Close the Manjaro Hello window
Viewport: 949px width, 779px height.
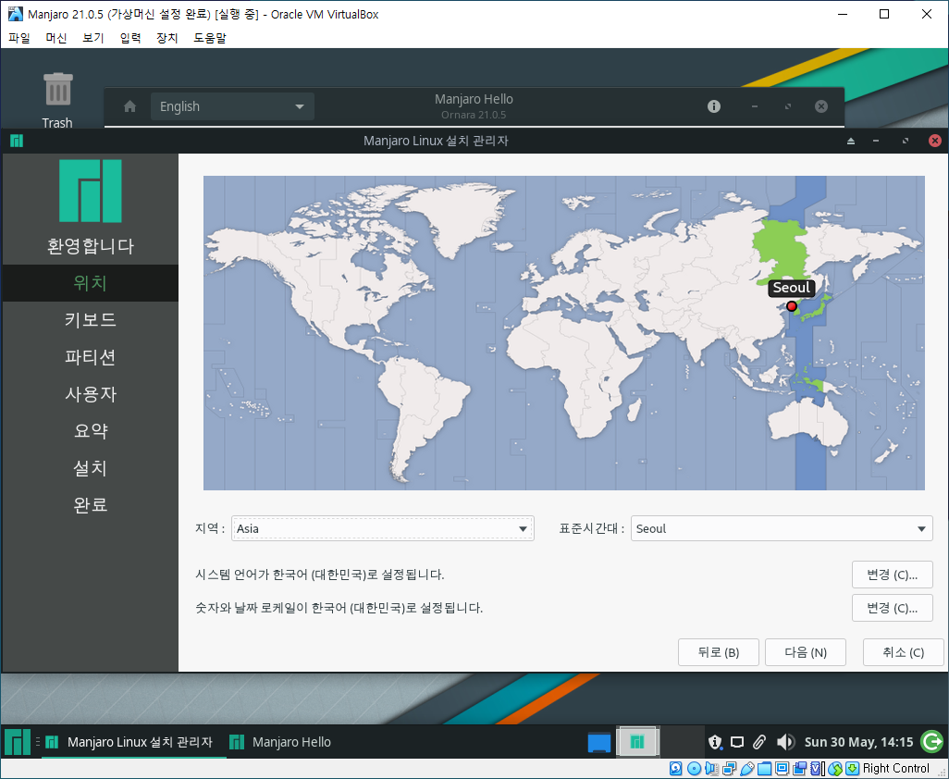821,106
